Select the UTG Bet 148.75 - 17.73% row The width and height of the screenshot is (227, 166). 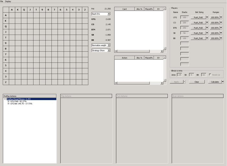[x=21, y=104]
